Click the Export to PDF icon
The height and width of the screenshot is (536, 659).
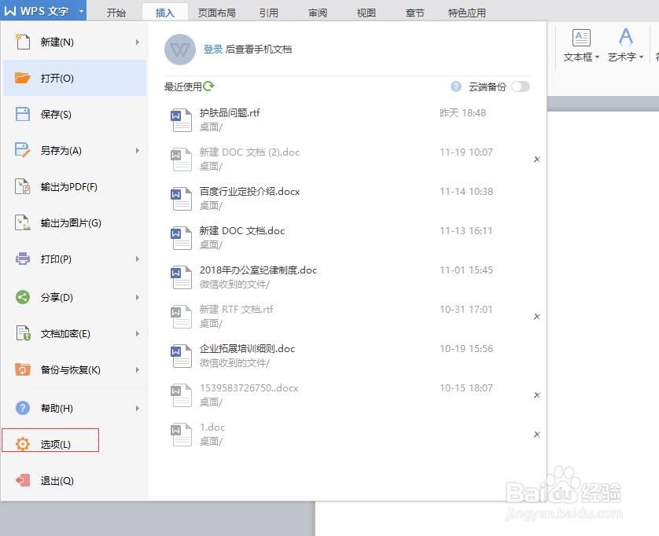[x=23, y=186]
